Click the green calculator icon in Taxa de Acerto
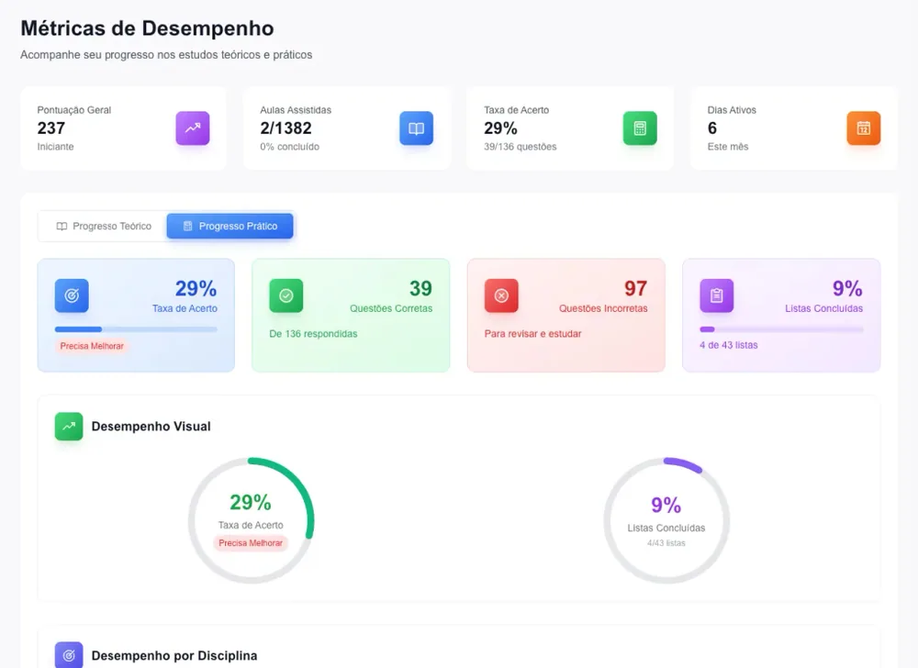This screenshot has width=918, height=668. (x=640, y=128)
